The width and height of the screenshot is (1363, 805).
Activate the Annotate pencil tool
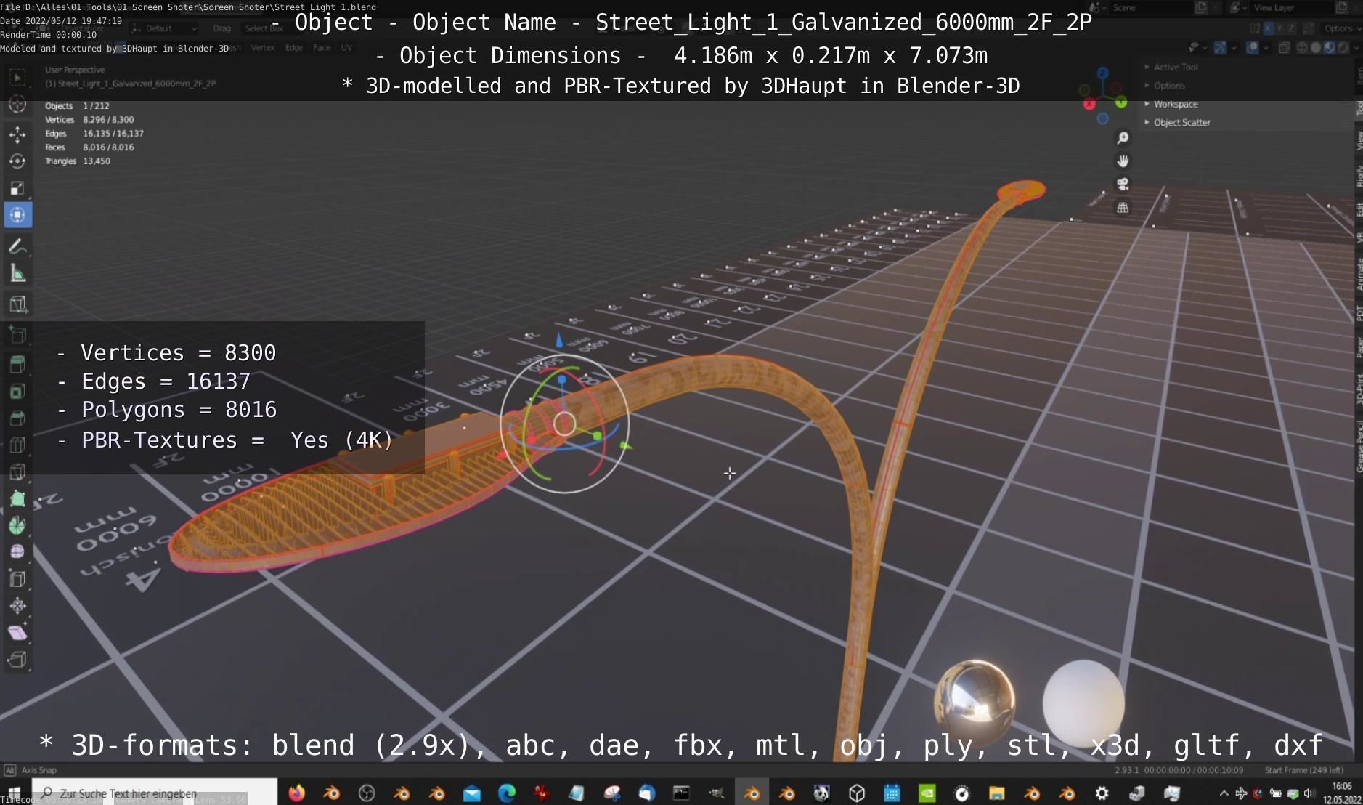click(17, 246)
